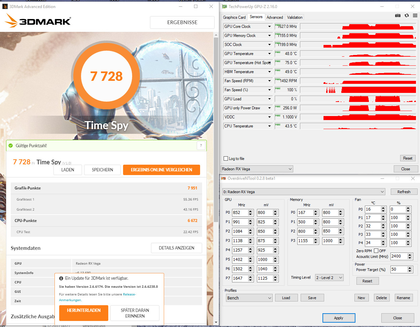The height and width of the screenshot is (327, 420).
Task: Toggle the Zero RPM OFF checkbox
Action: tap(376, 251)
